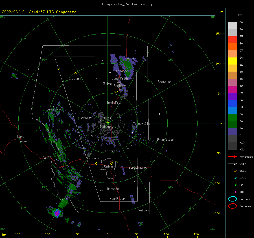
Task: Click the Okotoks city label
Action: (113, 189)
